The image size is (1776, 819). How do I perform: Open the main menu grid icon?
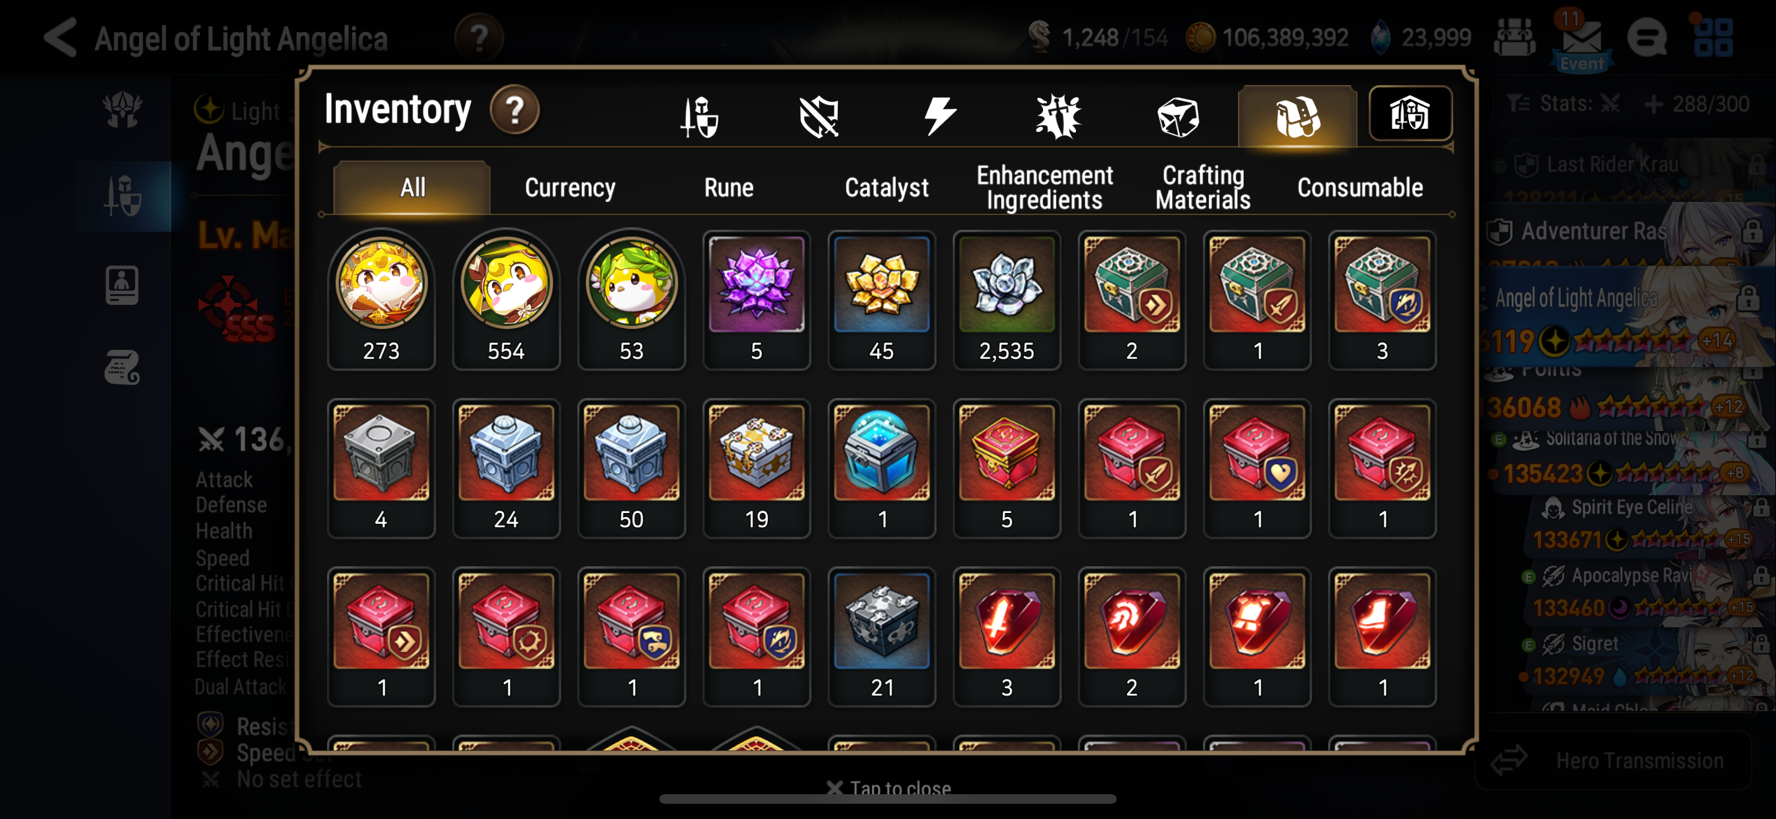1713,37
